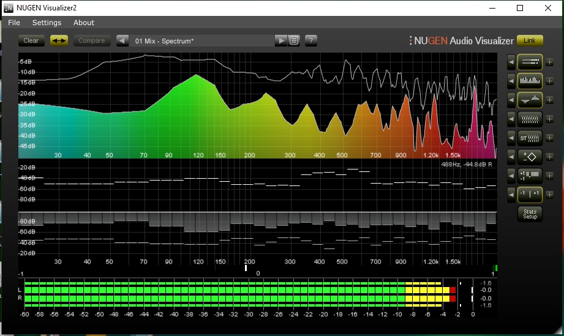
Task: Click left arrow beside spectrum bars view
Action: click(511, 80)
